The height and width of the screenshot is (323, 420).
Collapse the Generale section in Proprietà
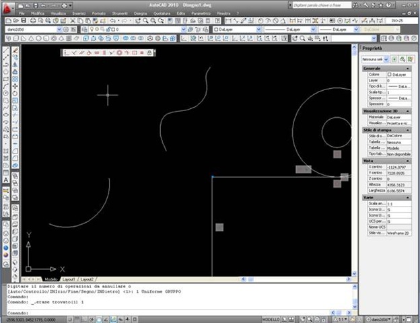[x=408, y=68]
